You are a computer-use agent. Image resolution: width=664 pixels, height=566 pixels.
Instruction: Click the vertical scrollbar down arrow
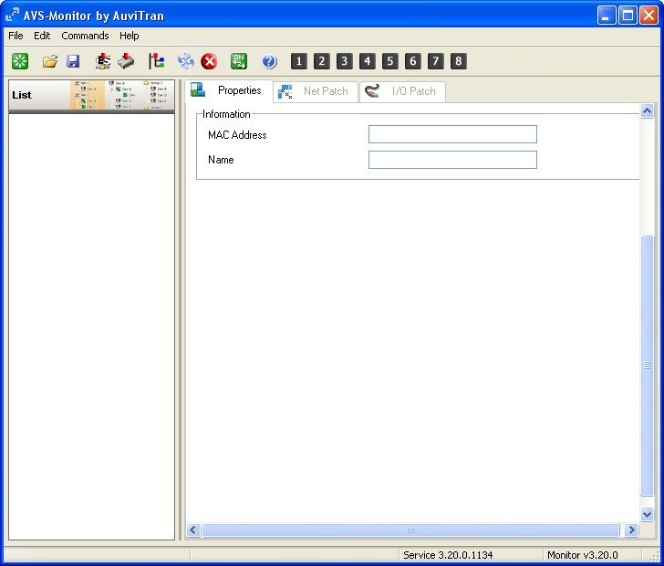(x=647, y=514)
